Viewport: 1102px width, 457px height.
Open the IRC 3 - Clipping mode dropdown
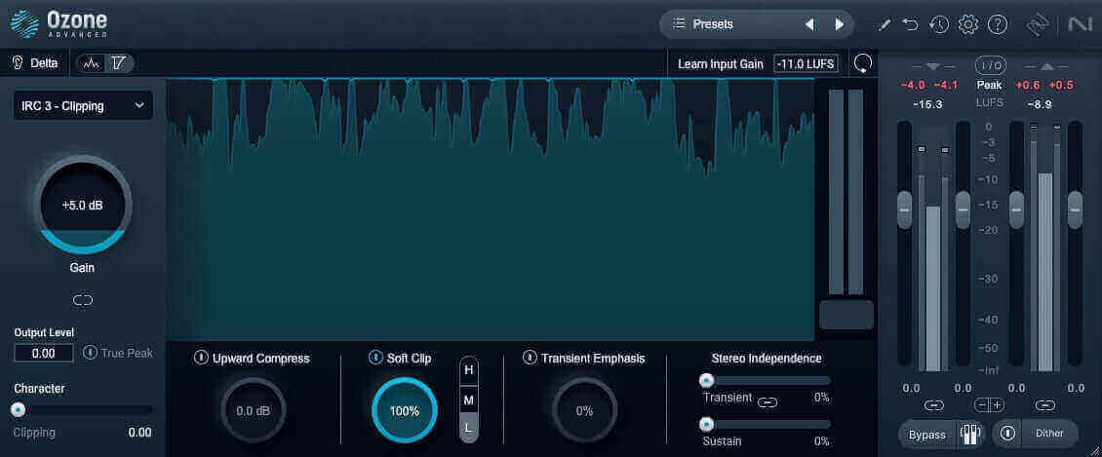(82, 106)
